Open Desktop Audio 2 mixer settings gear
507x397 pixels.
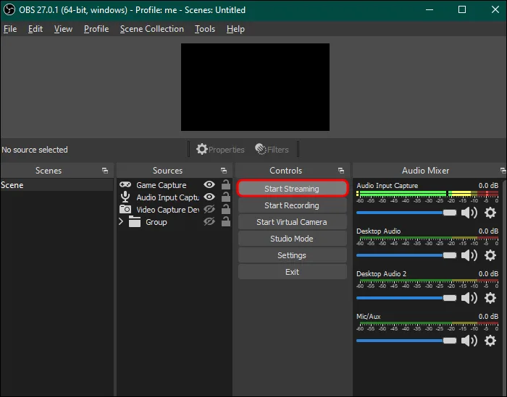pyautogui.click(x=490, y=298)
